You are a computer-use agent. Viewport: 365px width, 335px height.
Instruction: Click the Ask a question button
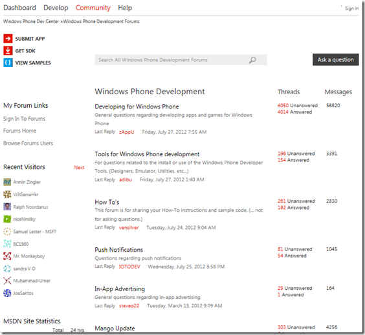click(335, 59)
